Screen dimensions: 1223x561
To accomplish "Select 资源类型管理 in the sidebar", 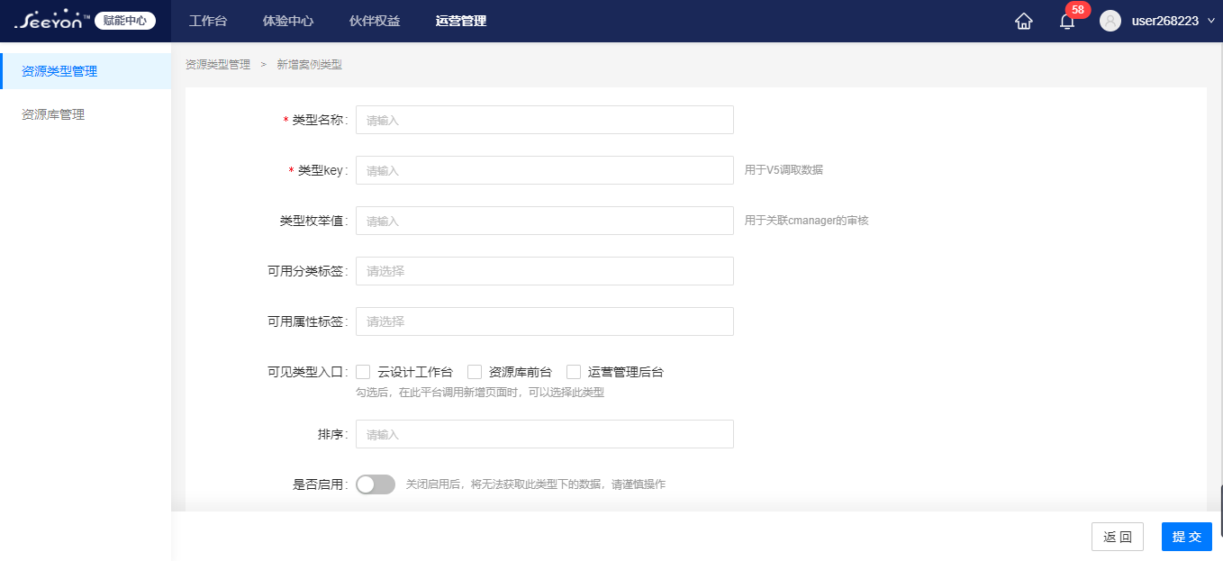I will (86, 71).
